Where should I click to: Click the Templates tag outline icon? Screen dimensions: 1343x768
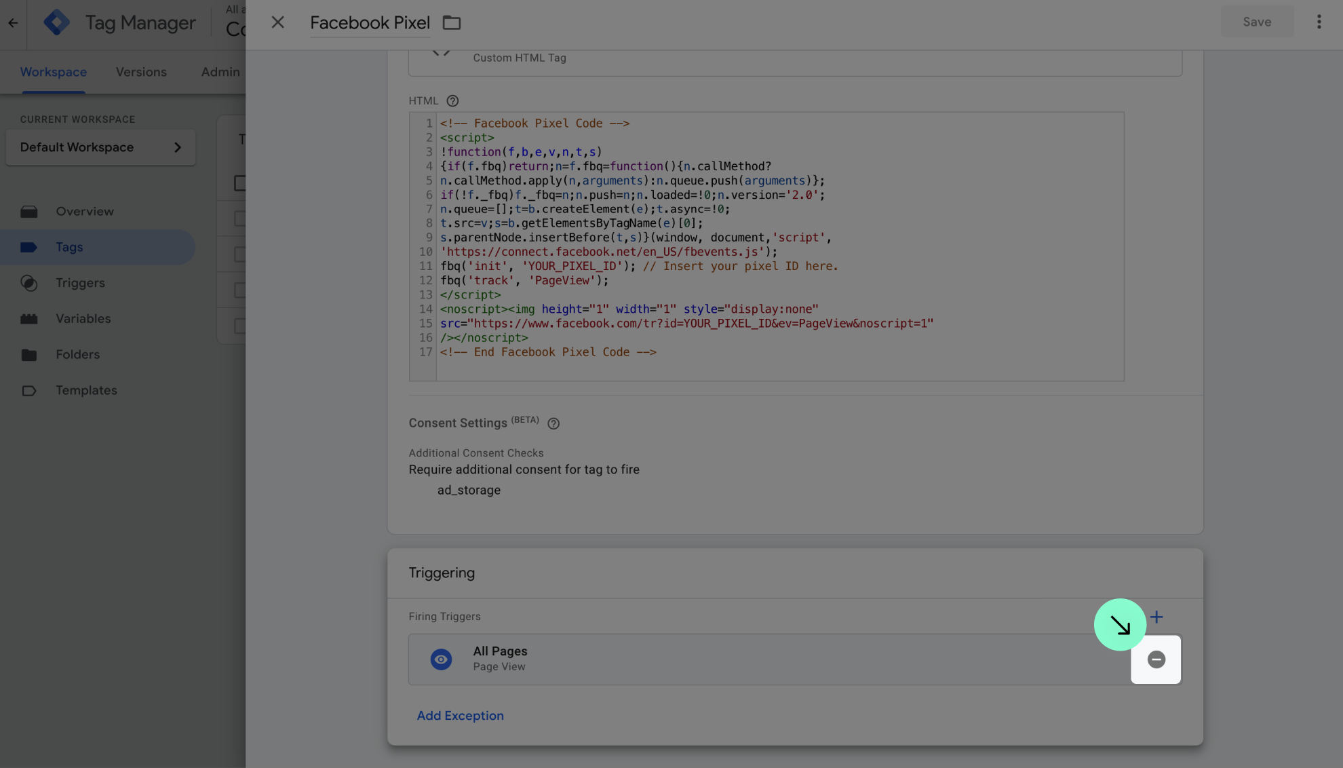[x=29, y=391]
